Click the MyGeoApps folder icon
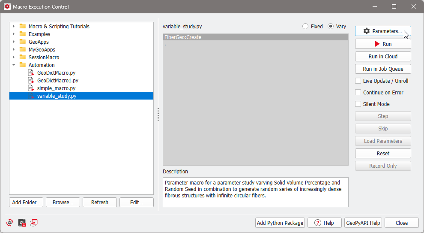 [23, 50]
